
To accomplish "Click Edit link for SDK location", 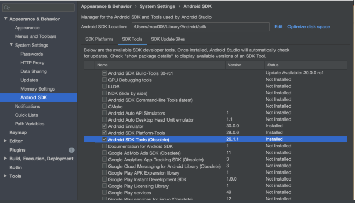I will click(279, 27).
